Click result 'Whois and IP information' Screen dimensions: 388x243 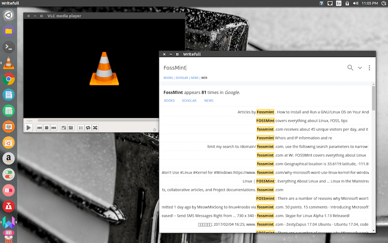[x=266, y=138]
